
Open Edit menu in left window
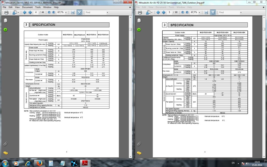[11, 7]
